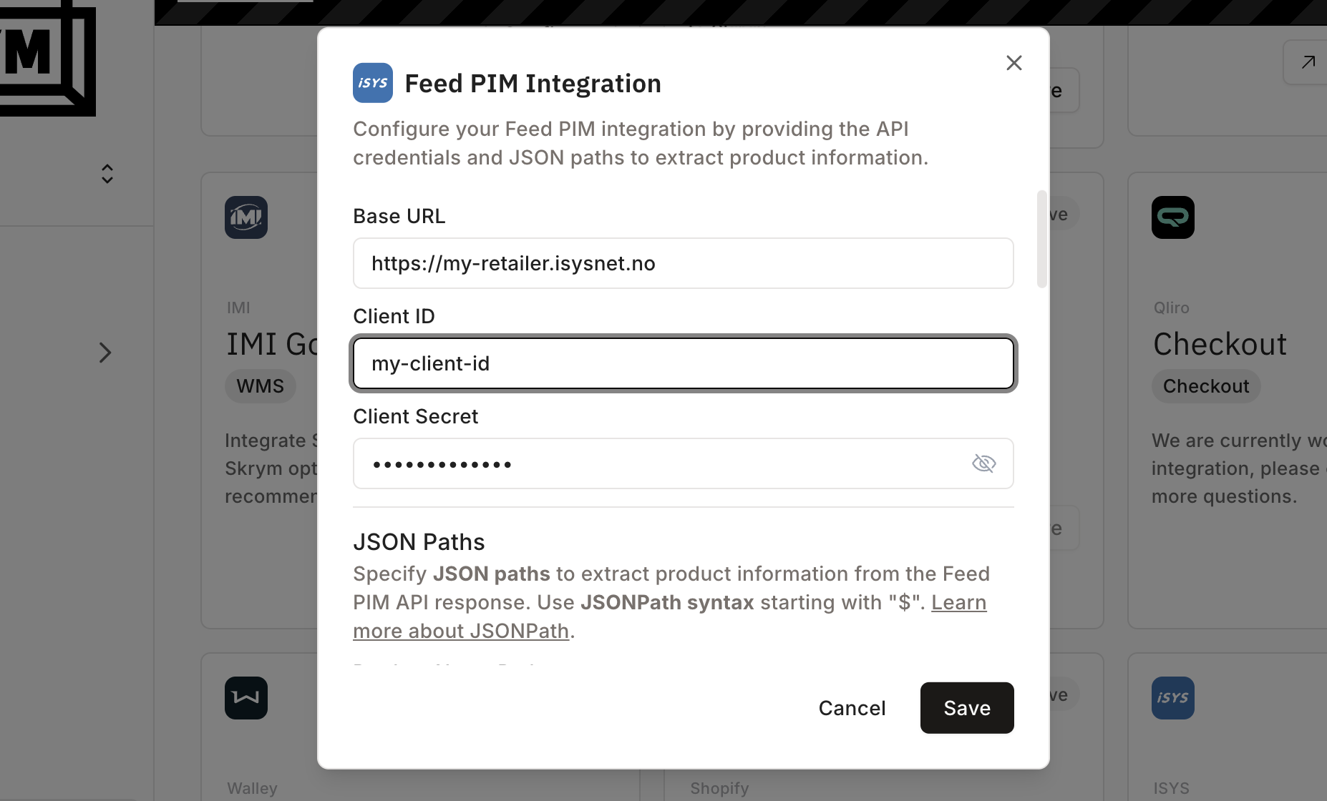
Task: Focus the Client ID text field
Action: 683,363
